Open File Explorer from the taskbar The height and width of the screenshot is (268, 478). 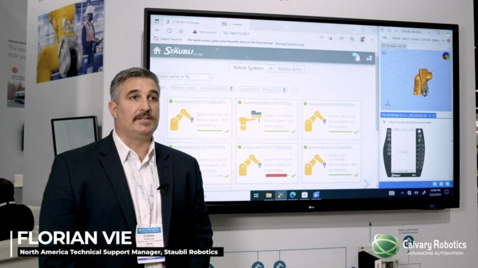point(268,195)
